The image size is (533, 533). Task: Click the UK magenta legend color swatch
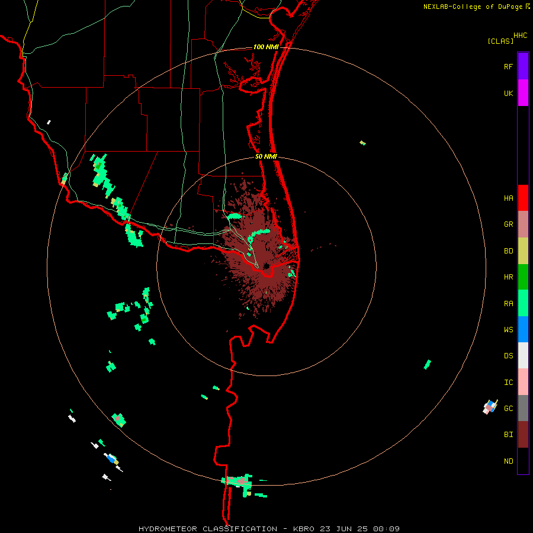[x=523, y=93]
